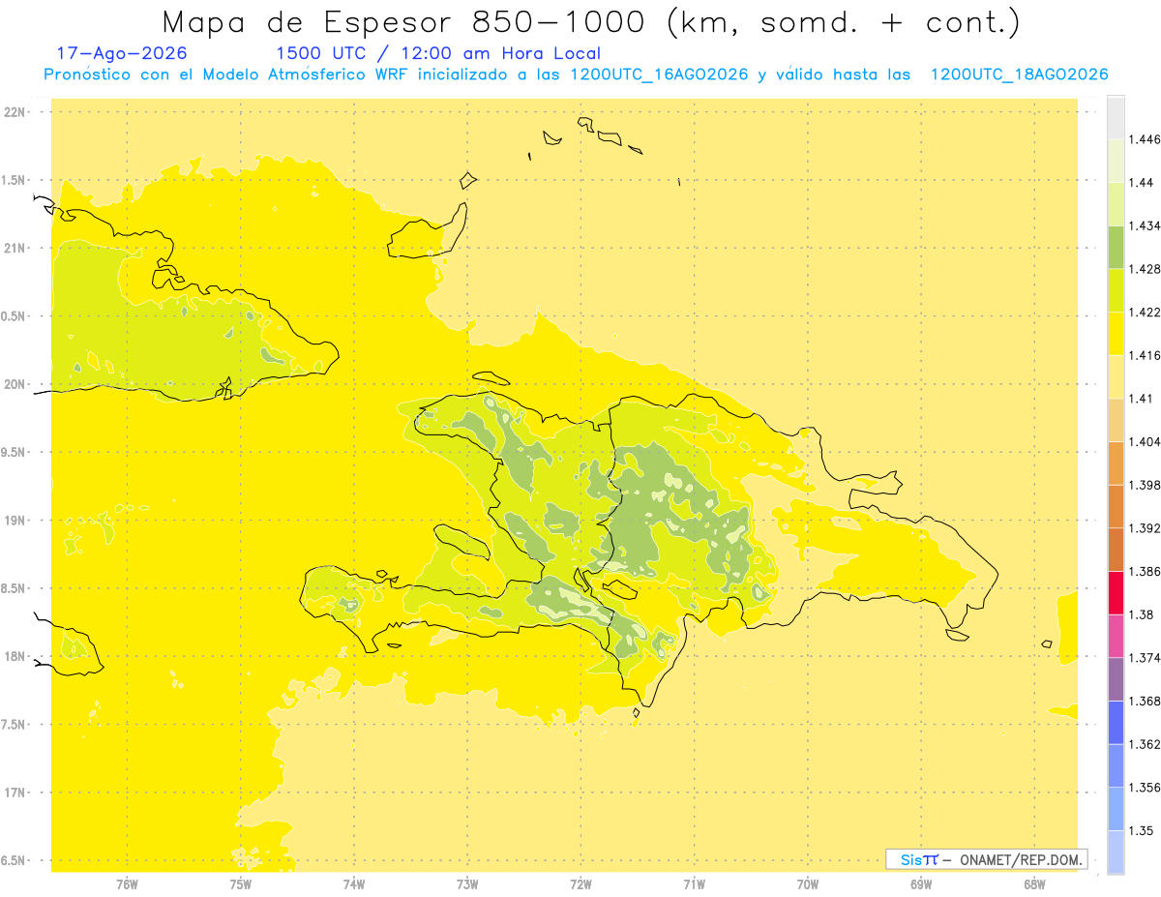Select the green legend swatch between 1.428 and 1.434
1161x897 pixels.
(x=1116, y=247)
